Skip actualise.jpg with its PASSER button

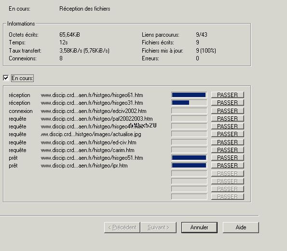(228, 134)
